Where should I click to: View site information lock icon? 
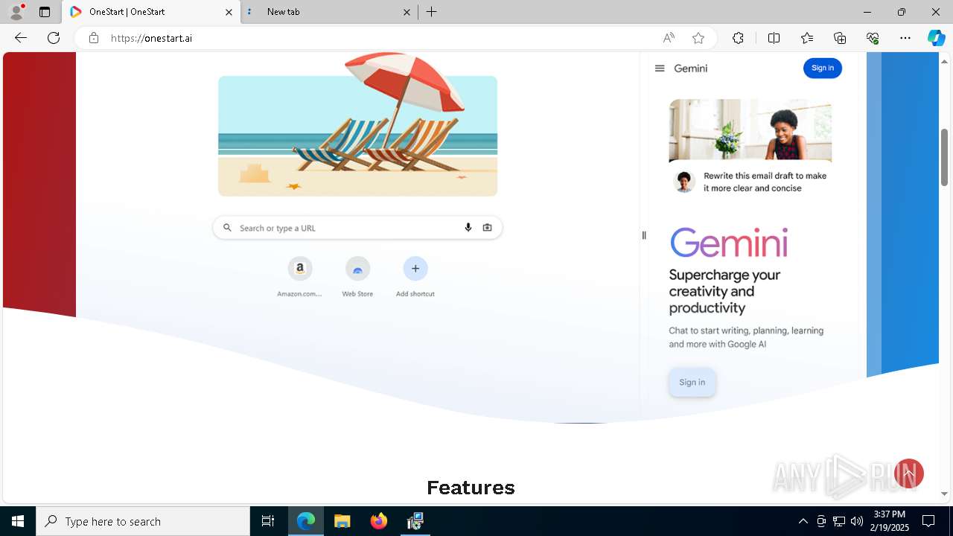click(93, 38)
